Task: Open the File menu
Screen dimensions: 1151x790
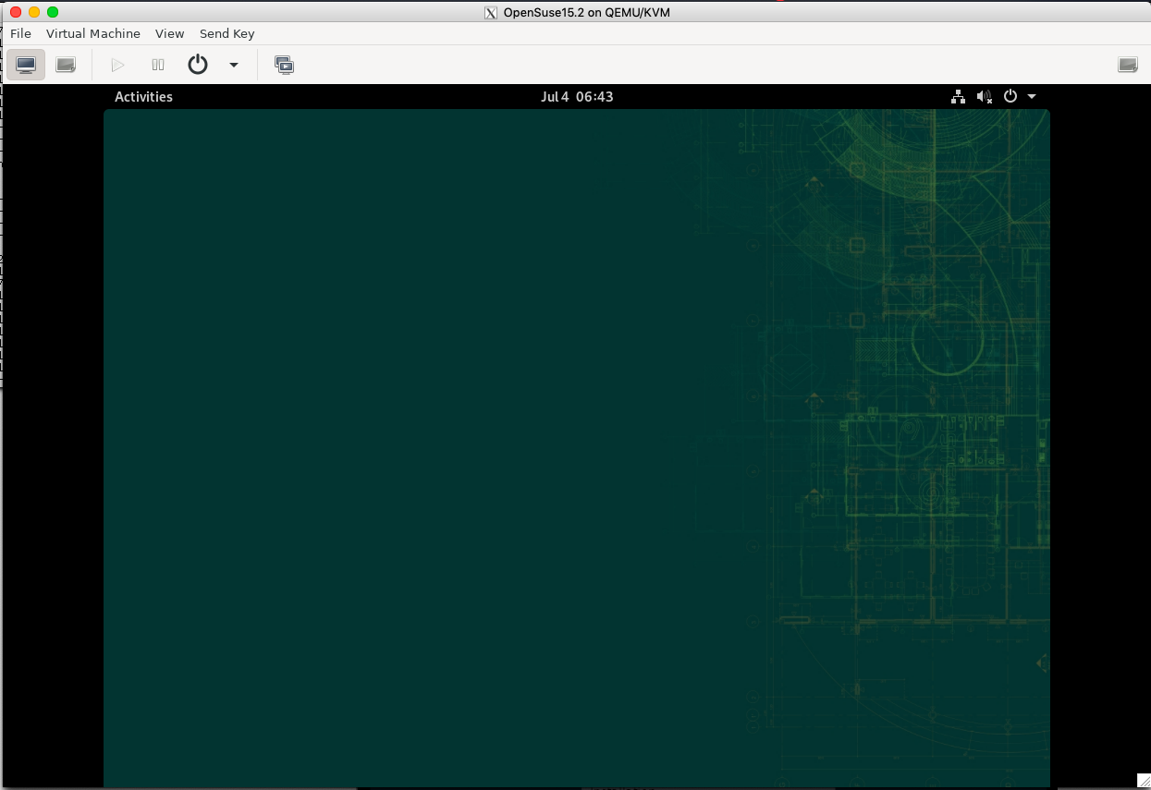Action: pyautogui.click(x=20, y=33)
